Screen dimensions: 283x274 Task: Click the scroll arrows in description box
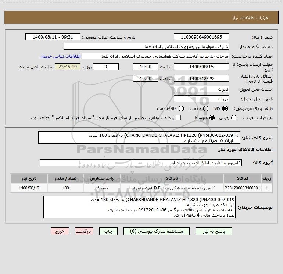pos(237,135)
